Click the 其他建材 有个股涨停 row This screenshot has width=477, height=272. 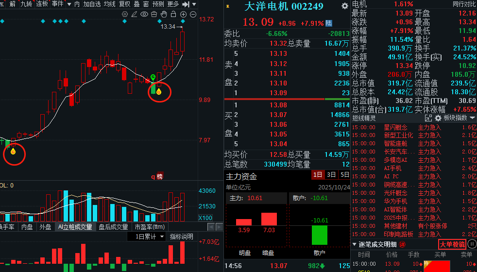click(x=414, y=226)
